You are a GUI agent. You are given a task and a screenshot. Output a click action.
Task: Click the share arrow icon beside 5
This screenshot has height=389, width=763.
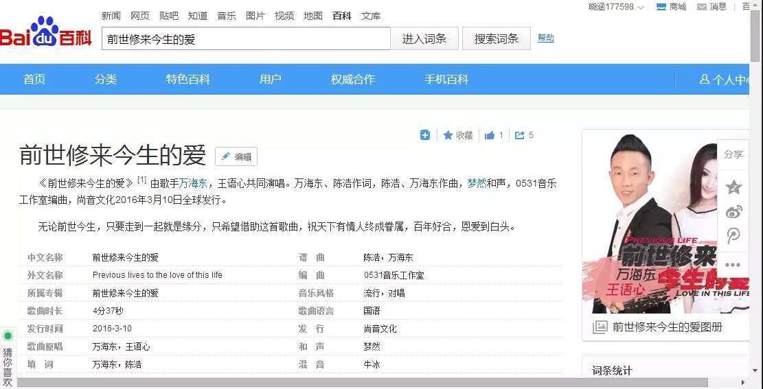pyautogui.click(x=520, y=135)
